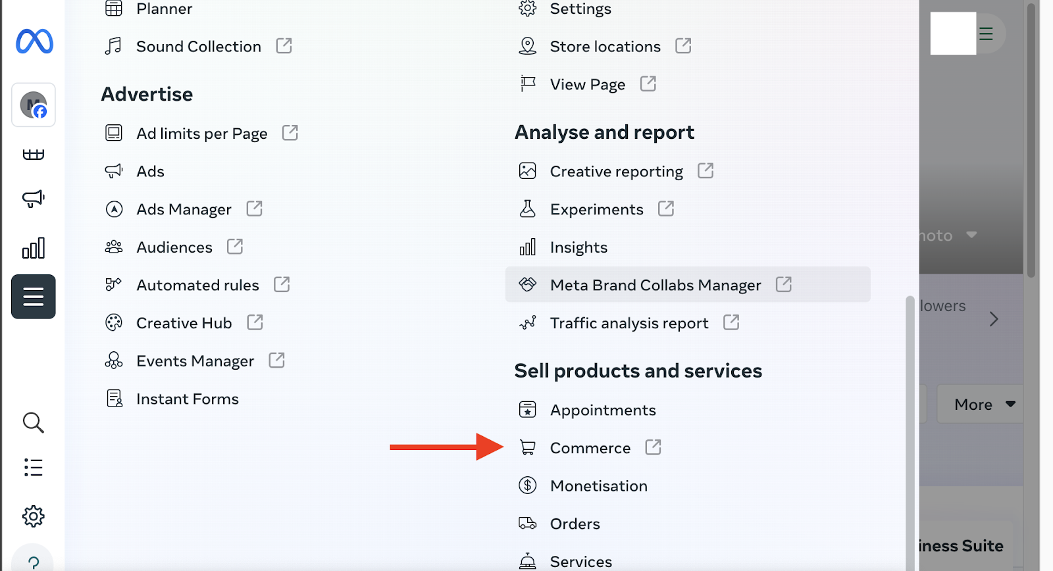Open the Ads megaphone icon in sidebar
Viewport: 1053px width, 571px height.
pos(34,199)
